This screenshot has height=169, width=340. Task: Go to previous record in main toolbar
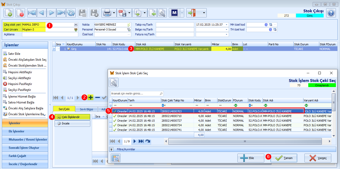click(x=42, y=13)
